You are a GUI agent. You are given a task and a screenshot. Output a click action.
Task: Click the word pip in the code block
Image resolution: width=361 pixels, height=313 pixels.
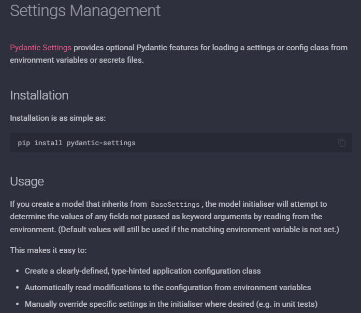(24, 143)
